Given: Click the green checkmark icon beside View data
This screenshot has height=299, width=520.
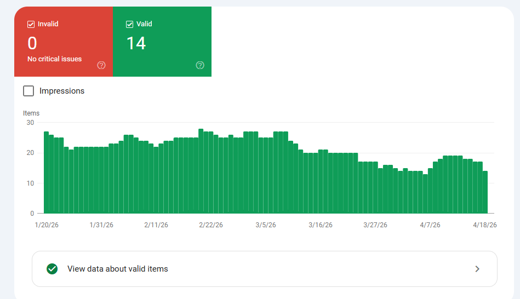Looking at the screenshot, I should point(53,269).
